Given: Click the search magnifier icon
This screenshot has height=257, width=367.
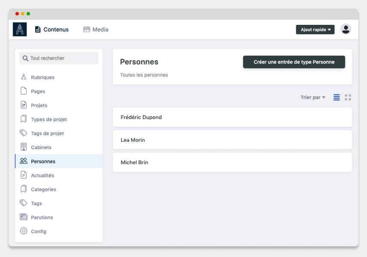Looking at the screenshot, I should (x=25, y=58).
